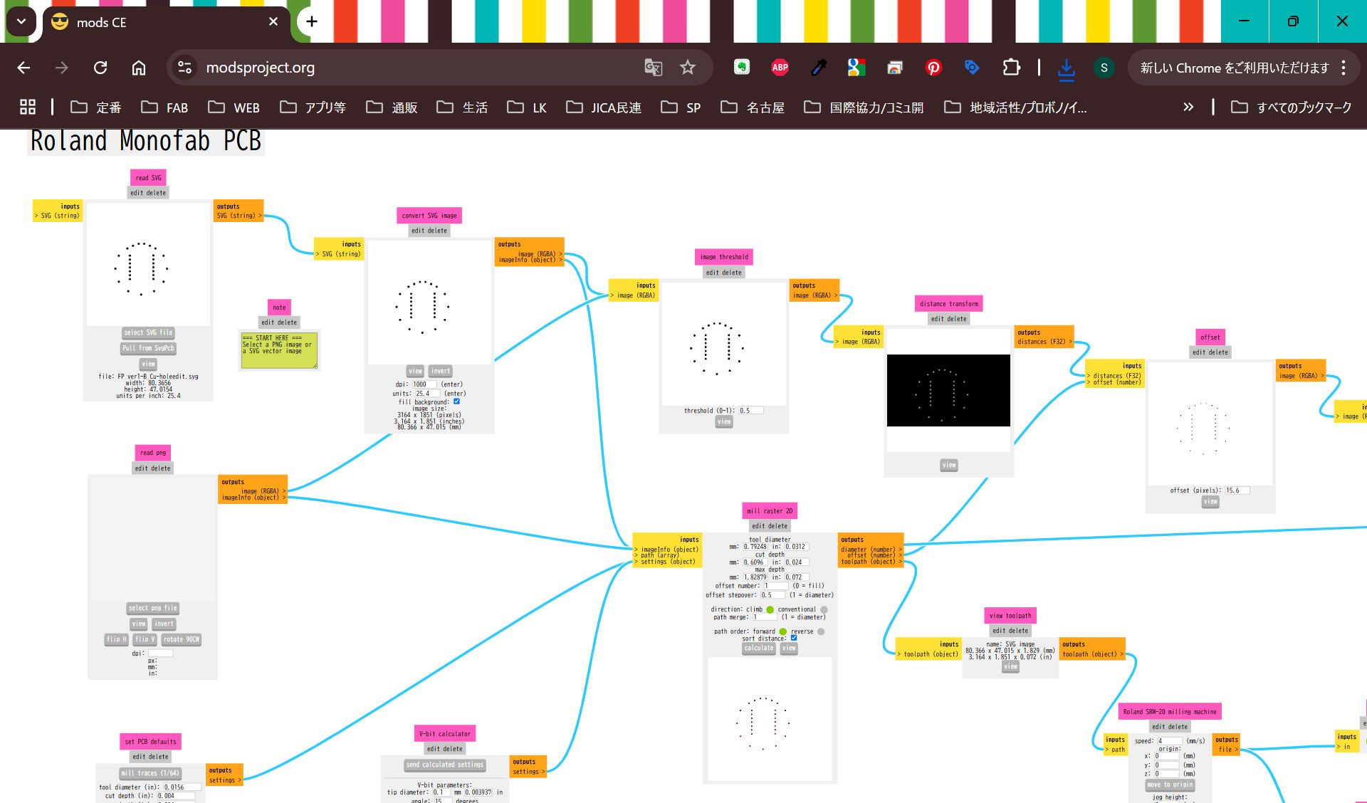Click mill traces (1/64) button
Viewport: 1367px width, 803px height.
coord(151,773)
